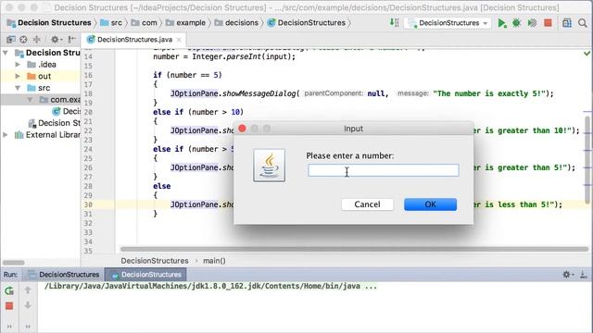This screenshot has height=333, width=593.
Task: Select Decision Structures iml file in tree
Action: click(x=55, y=123)
